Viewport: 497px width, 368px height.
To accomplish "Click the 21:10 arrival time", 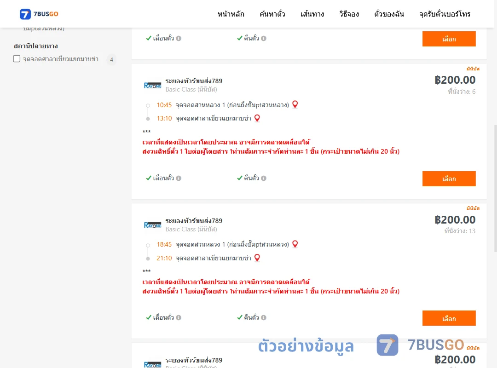I will [x=164, y=258].
